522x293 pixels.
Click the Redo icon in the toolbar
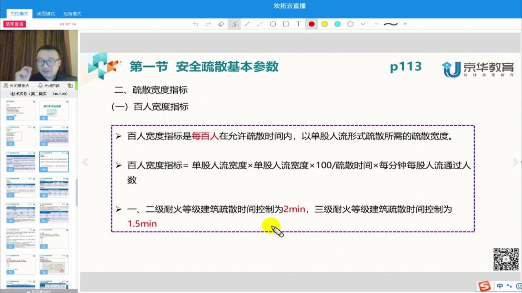coord(208,24)
